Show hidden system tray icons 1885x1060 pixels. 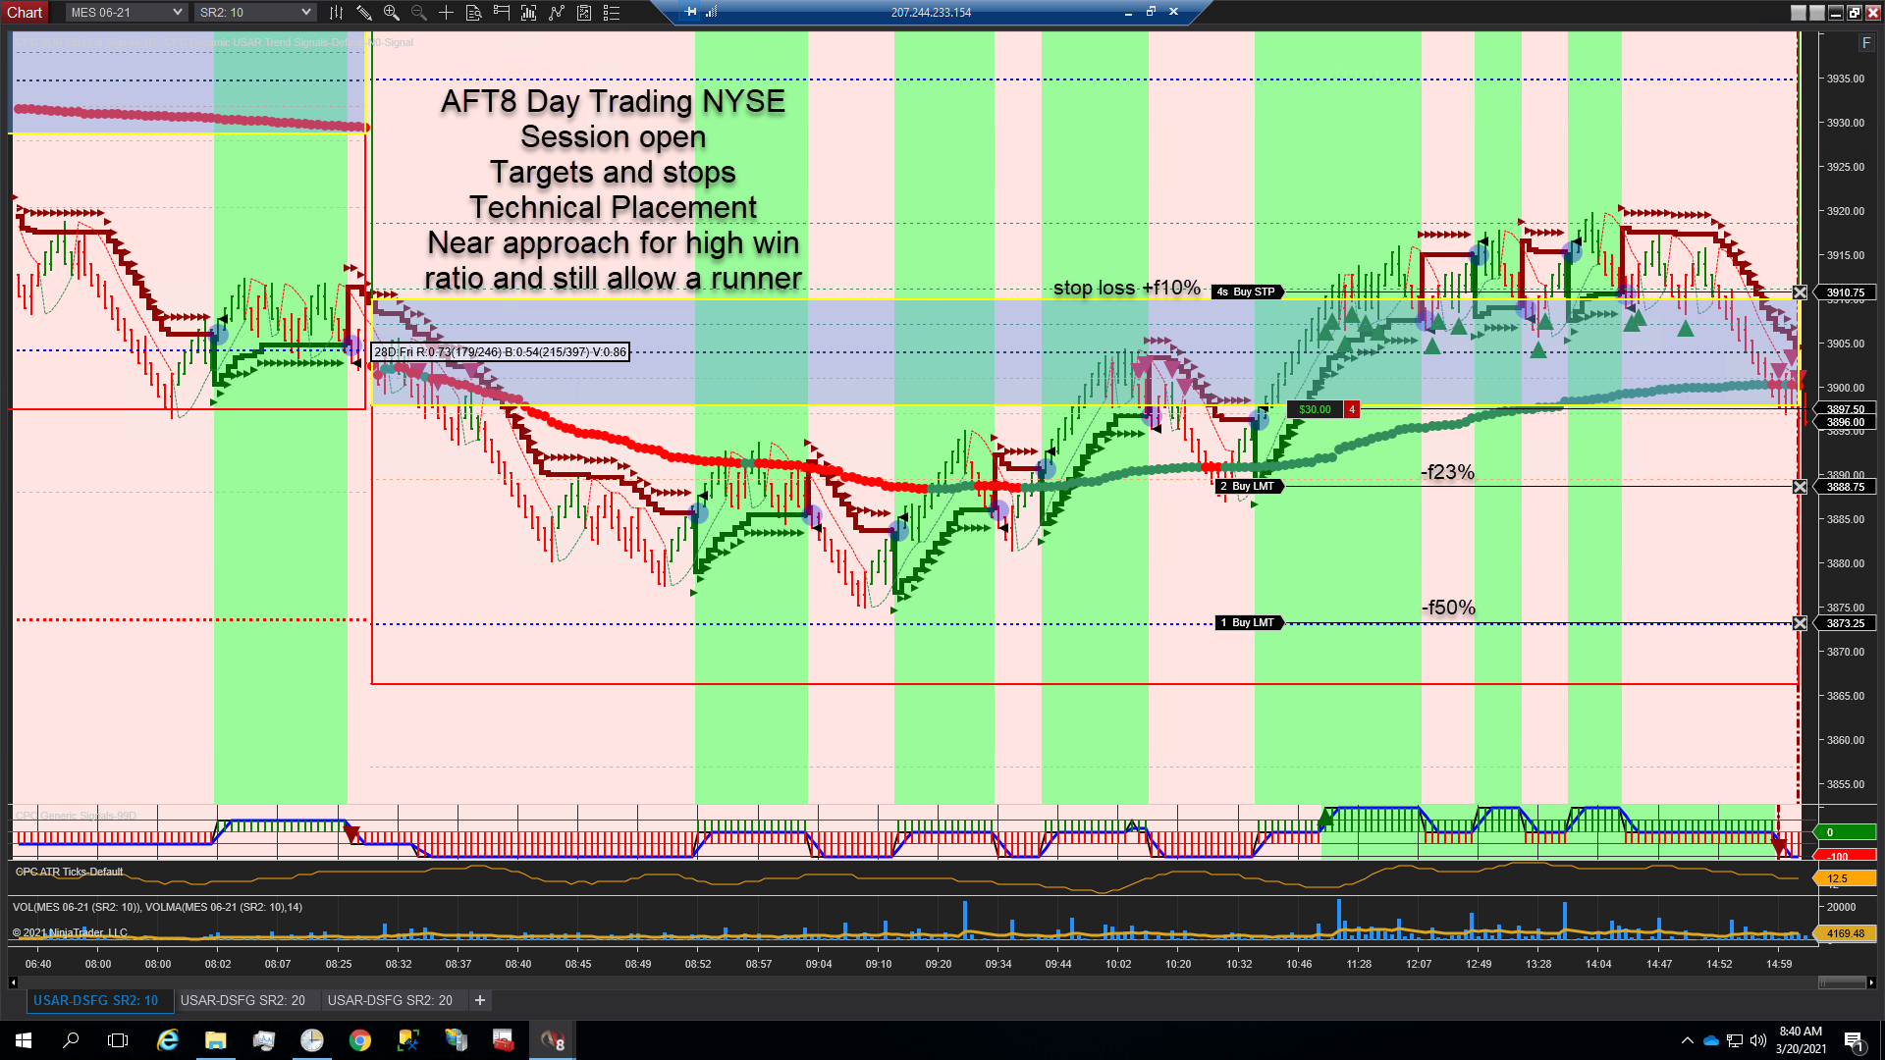click(x=1688, y=1040)
